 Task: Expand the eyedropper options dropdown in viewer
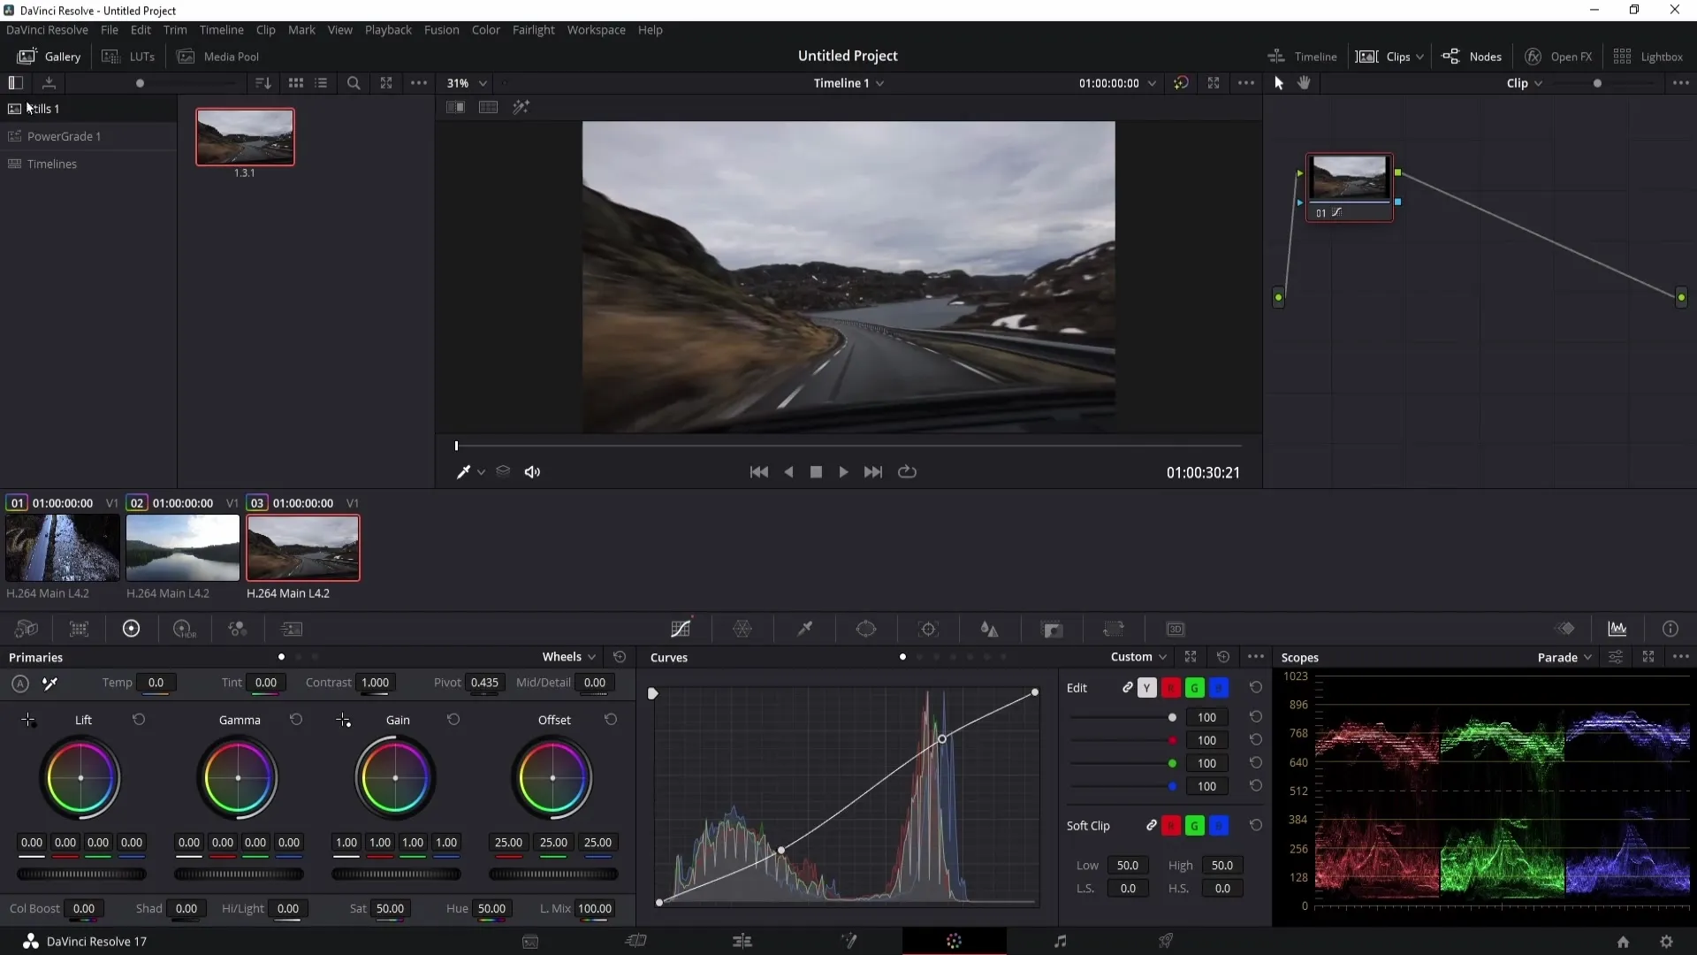pyautogui.click(x=481, y=472)
